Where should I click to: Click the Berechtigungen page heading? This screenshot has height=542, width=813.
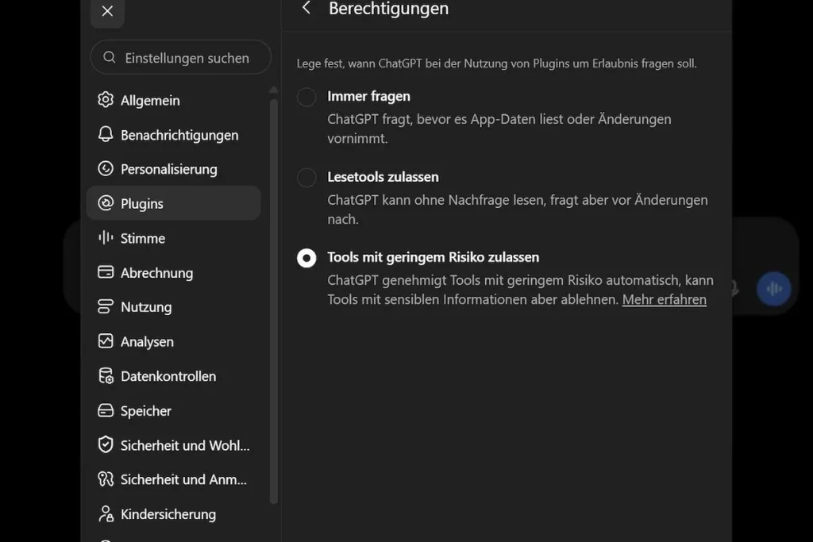pyautogui.click(x=388, y=9)
